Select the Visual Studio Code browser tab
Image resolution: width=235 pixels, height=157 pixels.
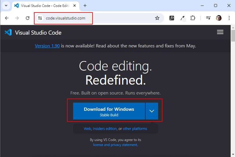pyautogui.click(x=45, y=6)
